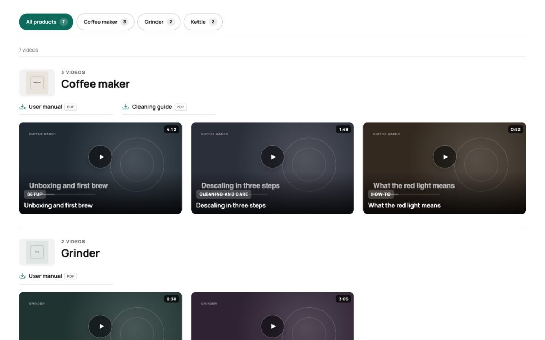Image resolution: width=545 pixels, height=340 pixels.
Task: Click the 3:05 duration badge
Action: coord(343,299)
